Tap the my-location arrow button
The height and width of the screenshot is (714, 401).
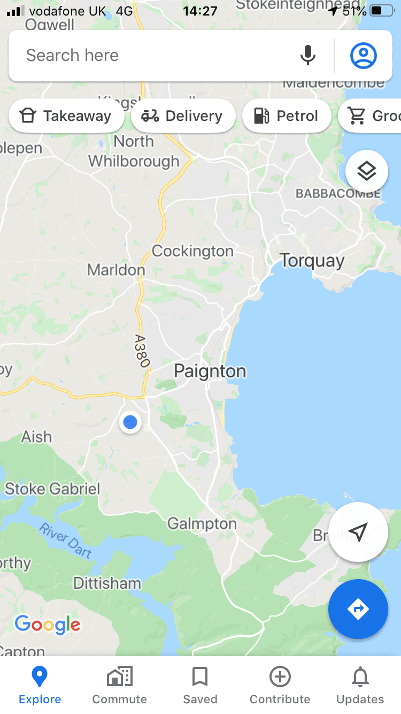click(358, 532)
